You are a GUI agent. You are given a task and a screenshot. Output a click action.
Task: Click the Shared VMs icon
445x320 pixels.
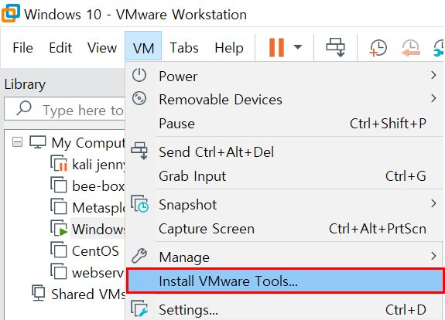[39, 293]
